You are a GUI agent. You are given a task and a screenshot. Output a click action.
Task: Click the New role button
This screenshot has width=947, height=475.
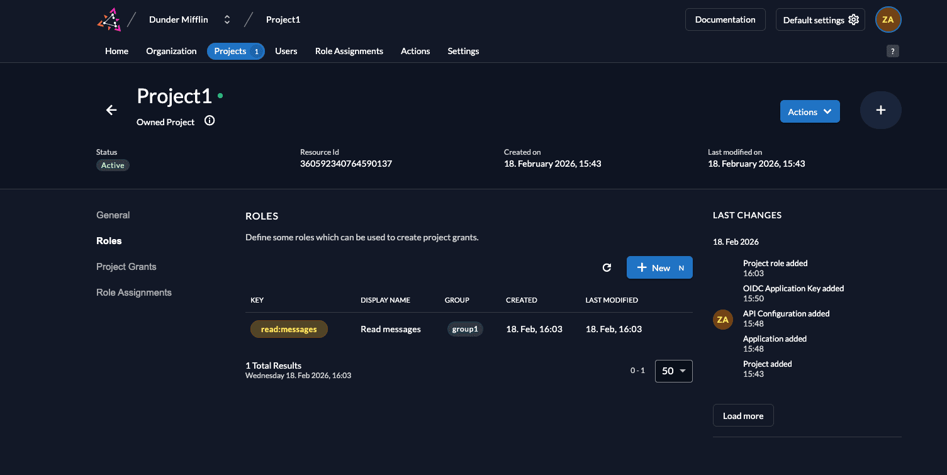659,267
